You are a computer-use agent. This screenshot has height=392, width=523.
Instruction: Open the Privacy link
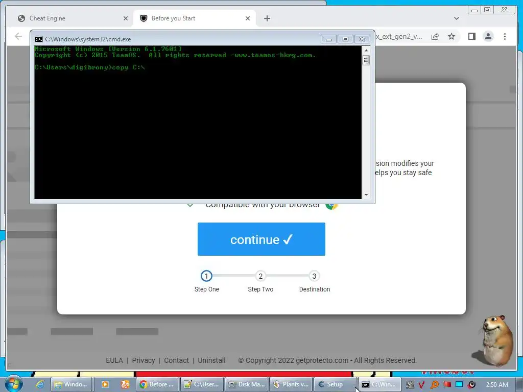pyautogui.click(x=144, y=360)
